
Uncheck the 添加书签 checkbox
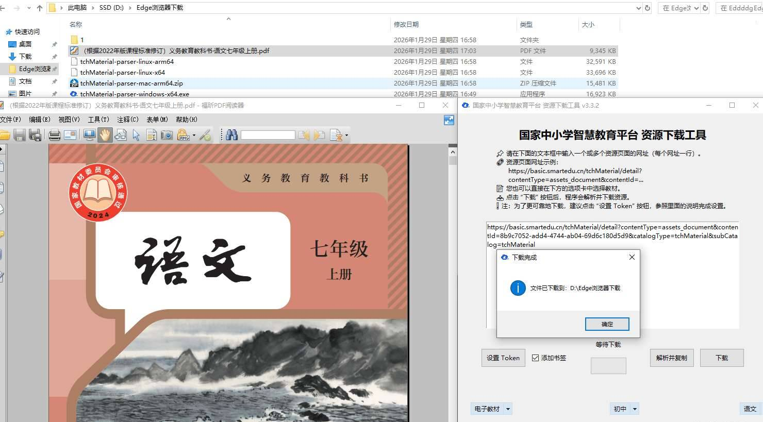[535, 358]
